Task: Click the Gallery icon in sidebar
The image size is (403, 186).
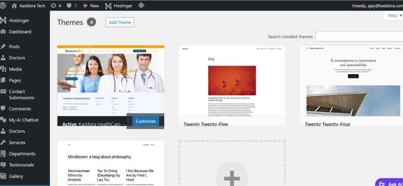Action: (x=4, y=176)
